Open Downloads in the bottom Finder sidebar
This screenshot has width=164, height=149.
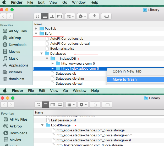click(x=15, y=133)
